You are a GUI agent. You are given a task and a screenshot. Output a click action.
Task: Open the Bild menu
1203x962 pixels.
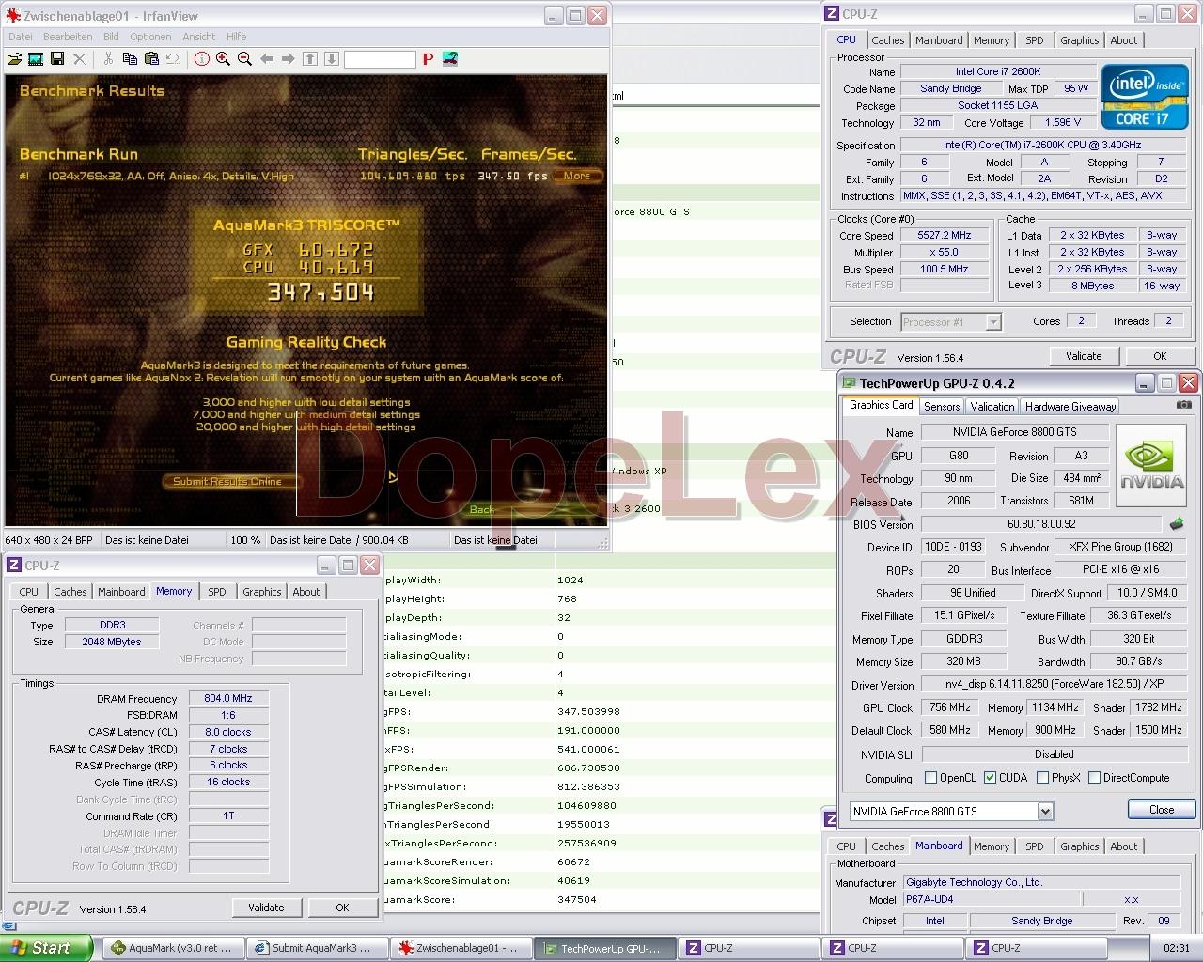point(111,37)
